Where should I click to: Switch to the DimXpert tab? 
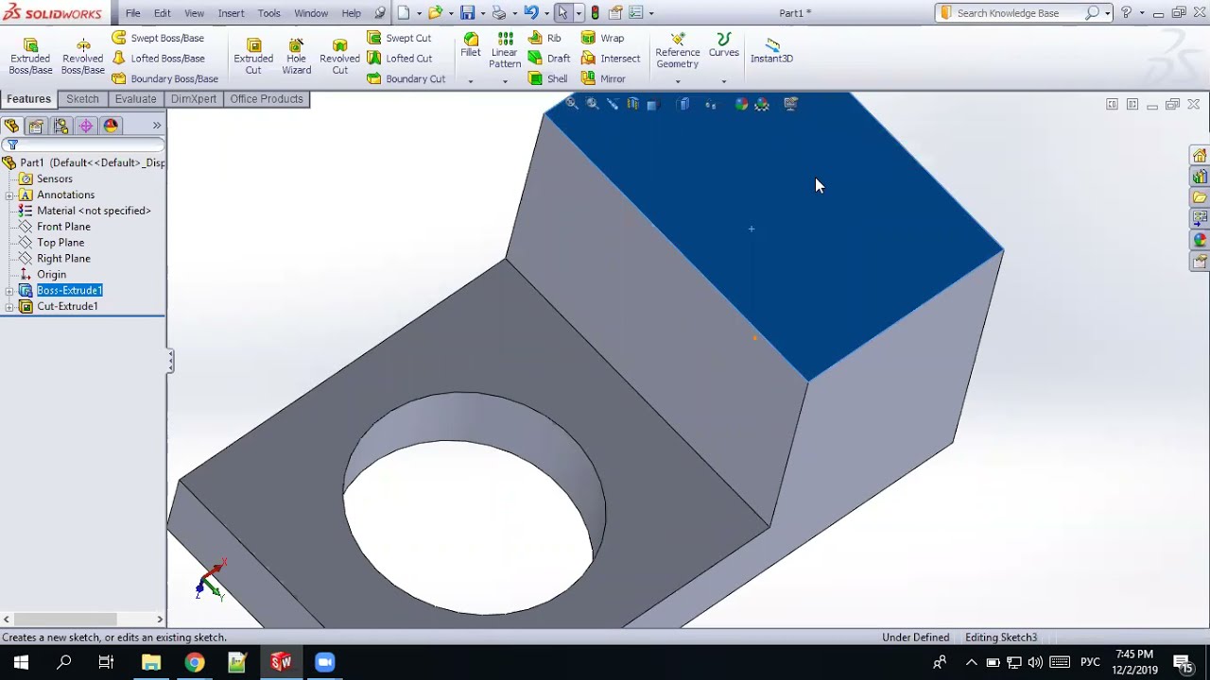(193, 99)
